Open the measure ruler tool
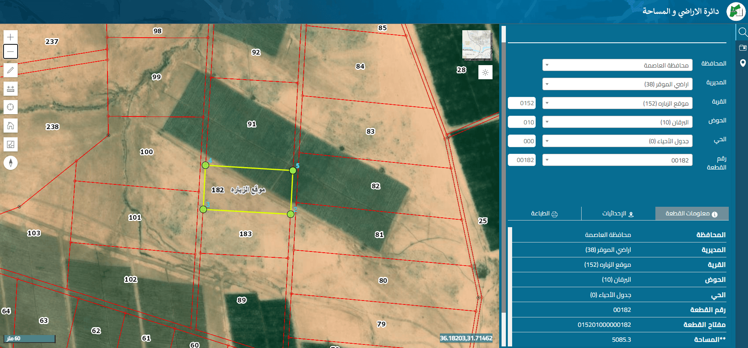Image resolution: width=748 pixels, height=348 pixels. 11,89
